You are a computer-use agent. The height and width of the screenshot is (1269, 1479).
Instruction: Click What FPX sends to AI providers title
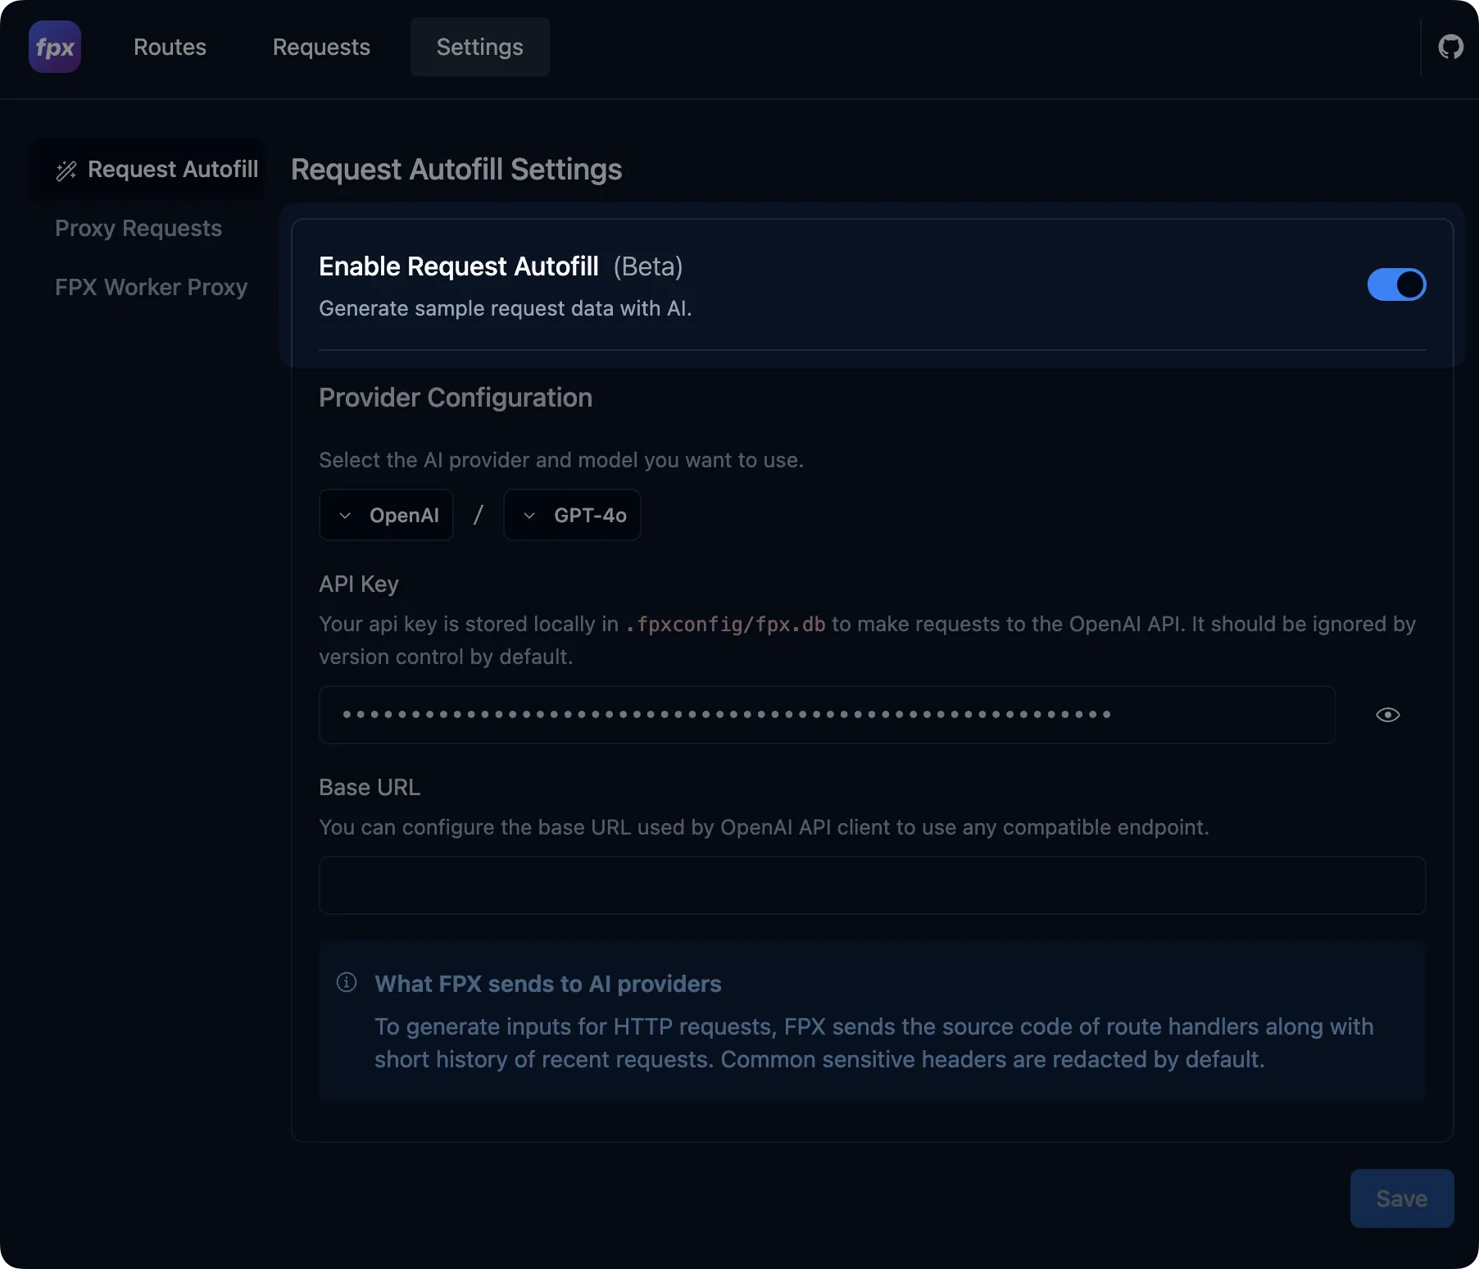(548, 984)
